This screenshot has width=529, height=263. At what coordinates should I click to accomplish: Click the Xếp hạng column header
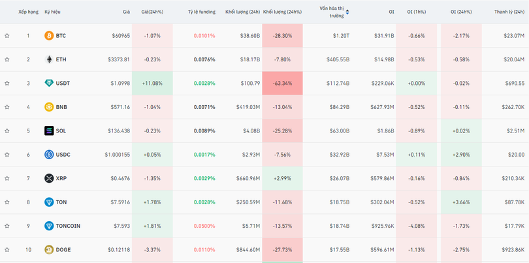tap(29, 12)
